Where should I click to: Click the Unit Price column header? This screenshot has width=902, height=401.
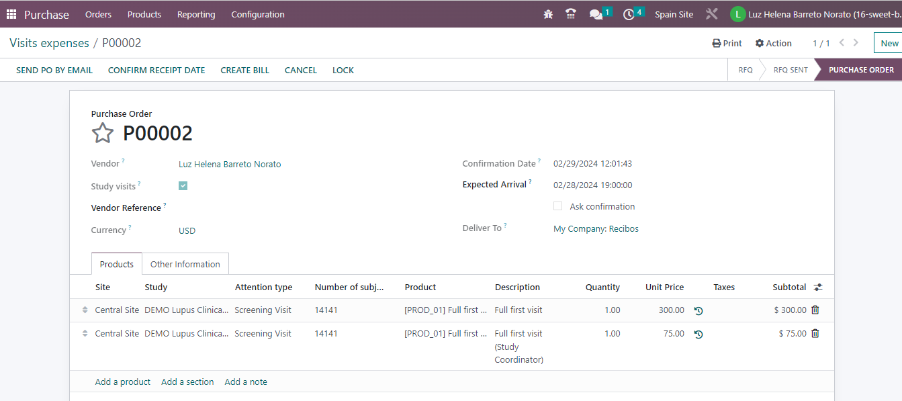click(664, 287)
